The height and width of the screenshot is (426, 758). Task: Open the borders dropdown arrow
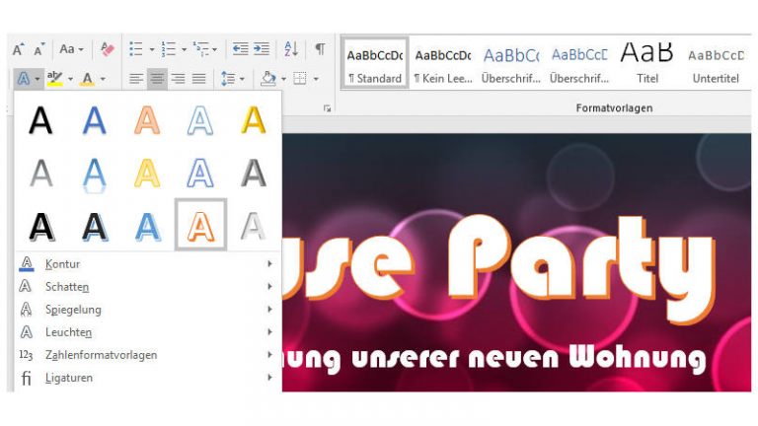(315, 79)
